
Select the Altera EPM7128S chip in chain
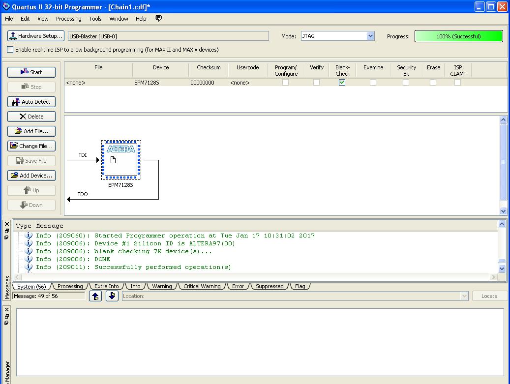tap(121, 160)
